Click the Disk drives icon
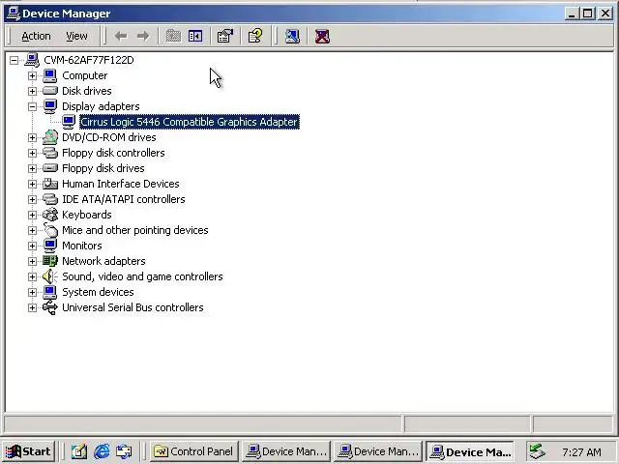Screen dimensions: 619x464 point(50,91)
